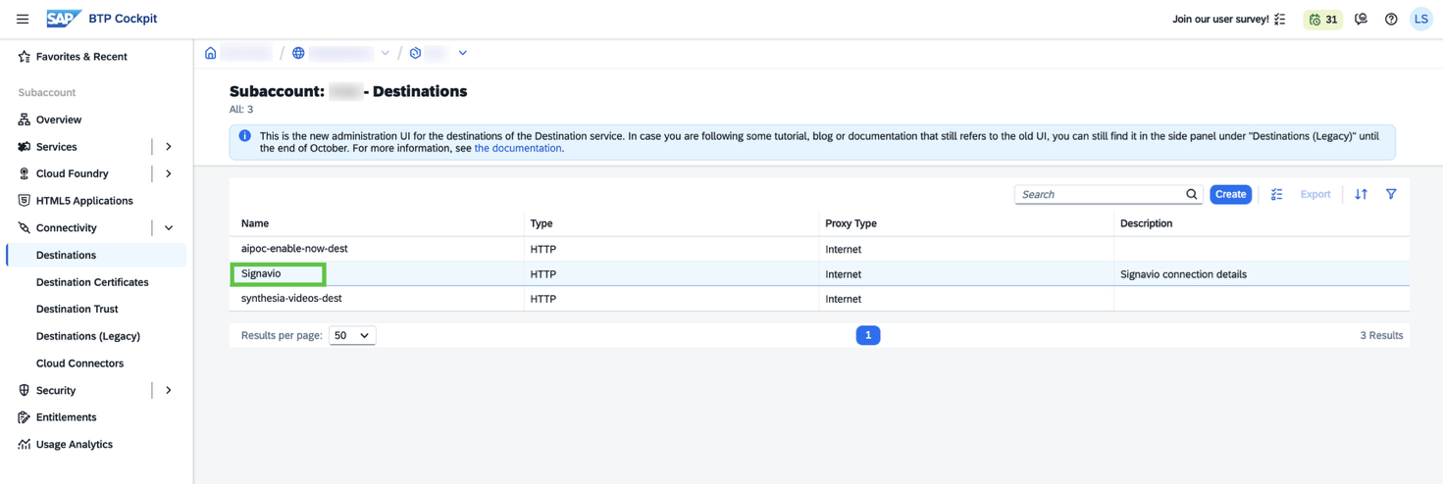Open the help question mark icon

coord(1391,19)
